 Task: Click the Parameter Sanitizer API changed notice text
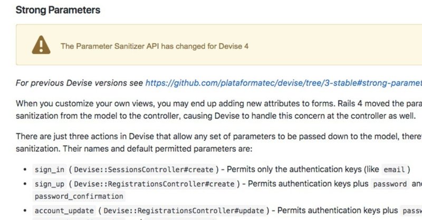pyautogui.click(x=155, y=46)
